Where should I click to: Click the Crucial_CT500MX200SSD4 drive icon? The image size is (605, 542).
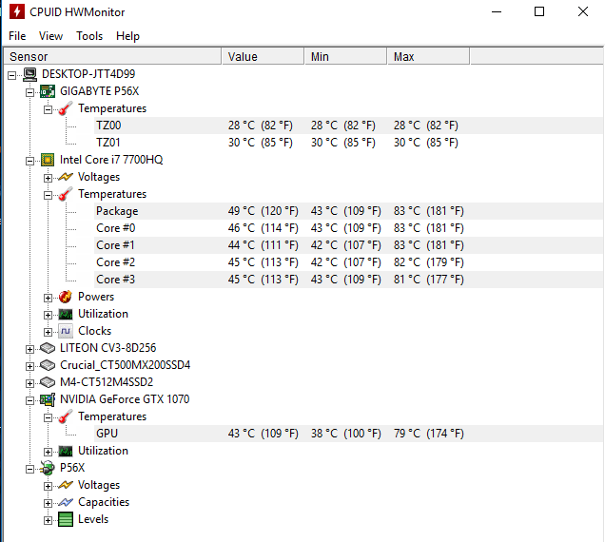pyautogui.click(x=48, y=365)
